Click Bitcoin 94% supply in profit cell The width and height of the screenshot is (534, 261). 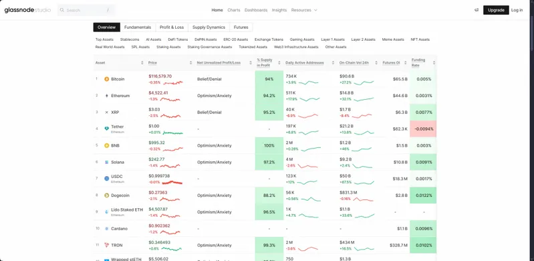pyautogui.click(x=269, y=79)
